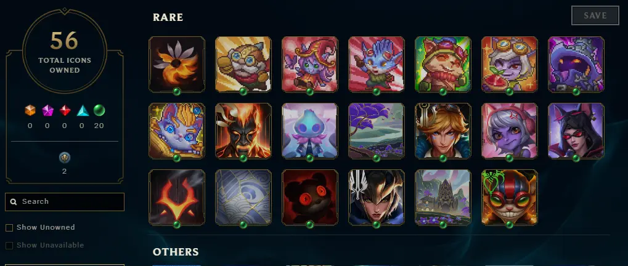Pick the pixel-art Veigar icon

tap(576, 65)
